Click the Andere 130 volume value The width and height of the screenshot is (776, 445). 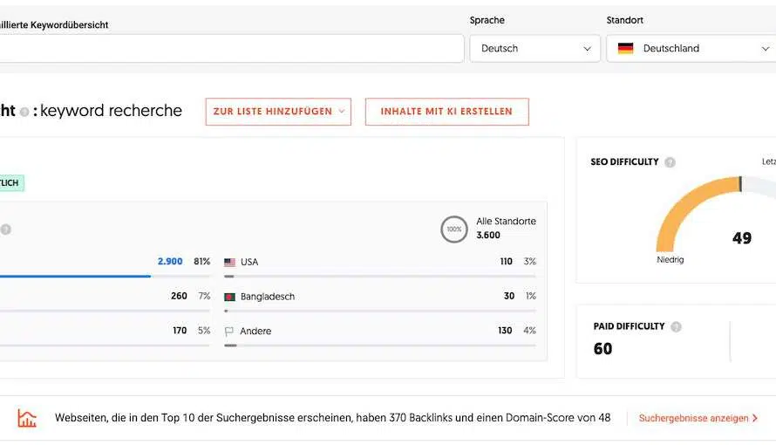(x=505, y=331)
